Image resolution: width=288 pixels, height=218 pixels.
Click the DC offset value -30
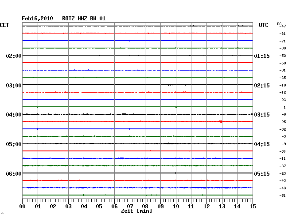[x=283, y=151]
